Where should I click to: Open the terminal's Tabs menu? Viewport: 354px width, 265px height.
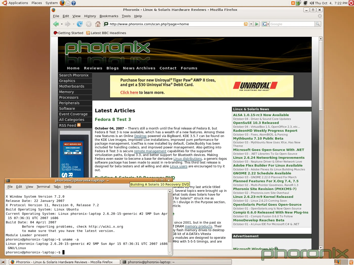click(x=57, y=187)
